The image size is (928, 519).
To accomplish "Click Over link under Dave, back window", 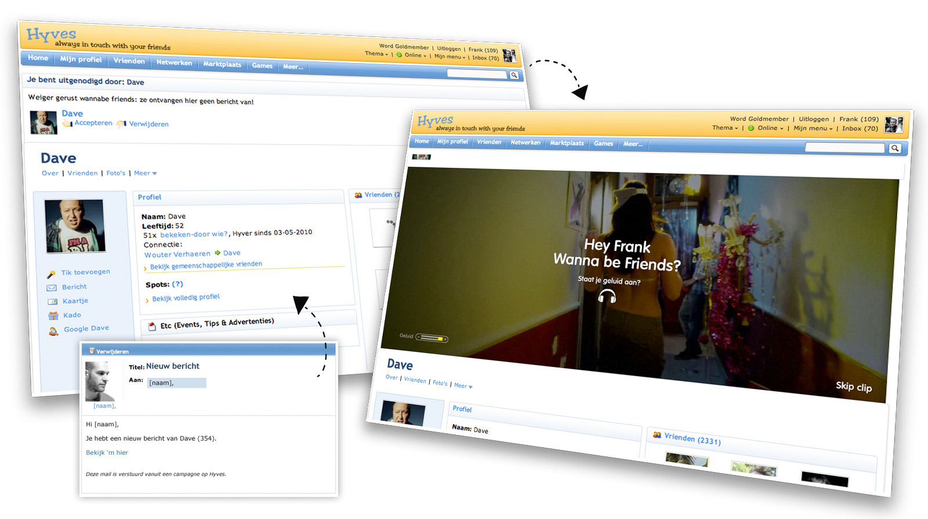I will tap(50, 173).
